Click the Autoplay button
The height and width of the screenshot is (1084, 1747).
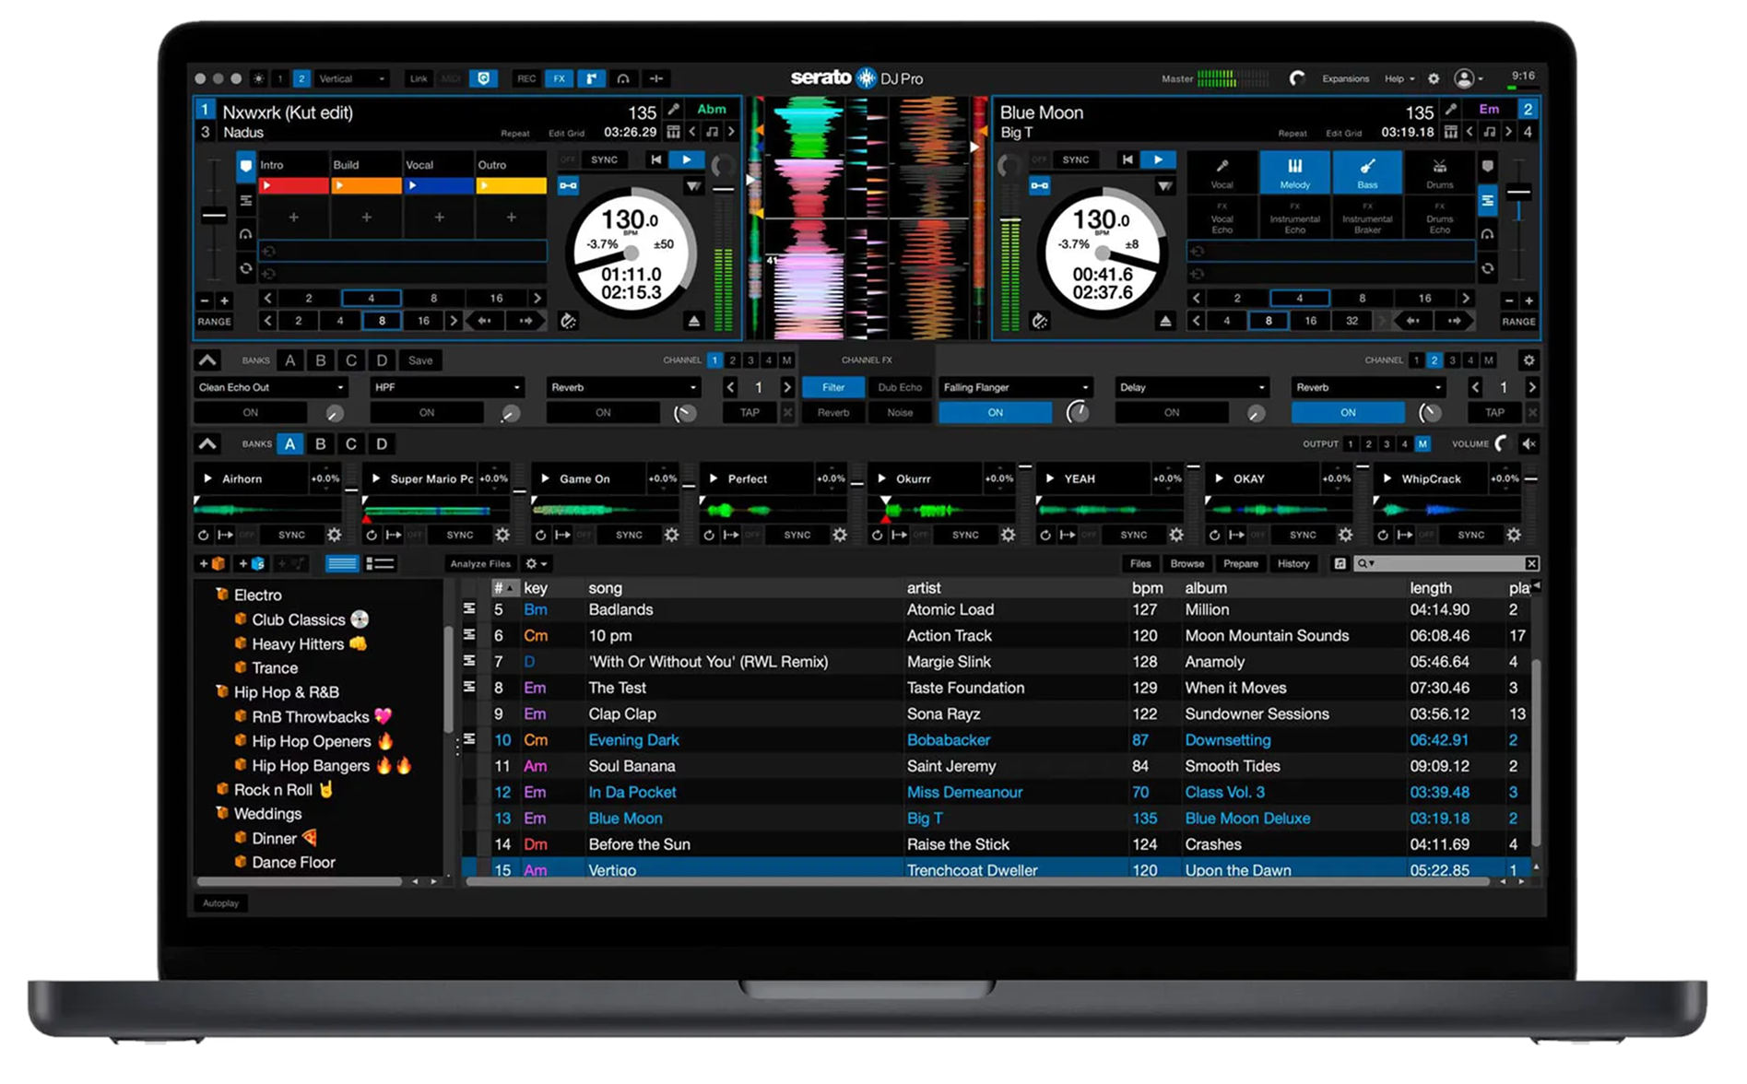pos(220,903)
